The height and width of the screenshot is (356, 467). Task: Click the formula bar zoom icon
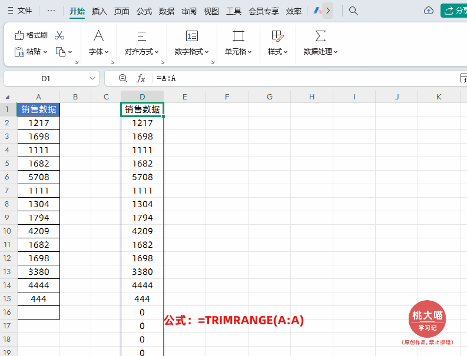tap(122, 78)
